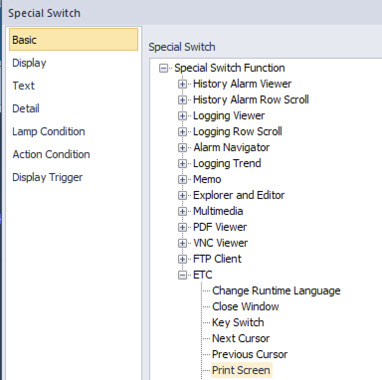Select the VNC Viewer label
This screenshot has width=382, height=380.
click(220, 243)
